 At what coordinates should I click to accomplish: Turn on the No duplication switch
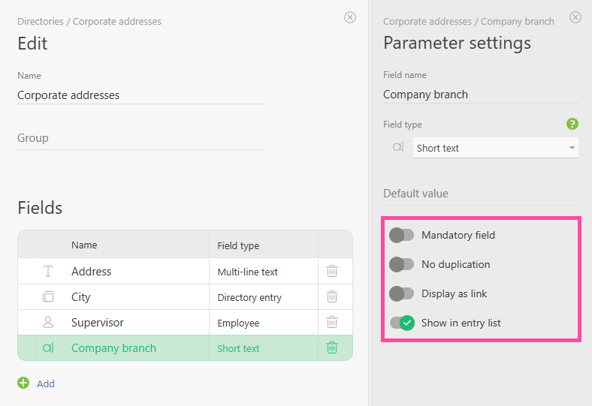point(402,264)
